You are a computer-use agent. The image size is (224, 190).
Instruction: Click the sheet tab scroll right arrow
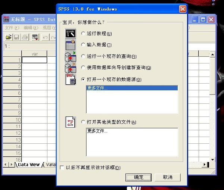coord(12,165)
